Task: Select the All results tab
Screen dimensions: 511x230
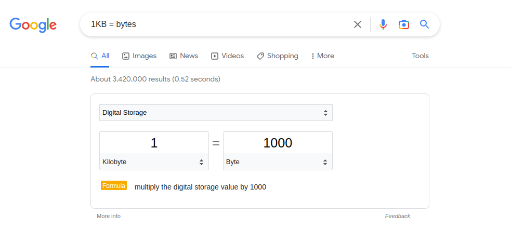Action: 100,56
